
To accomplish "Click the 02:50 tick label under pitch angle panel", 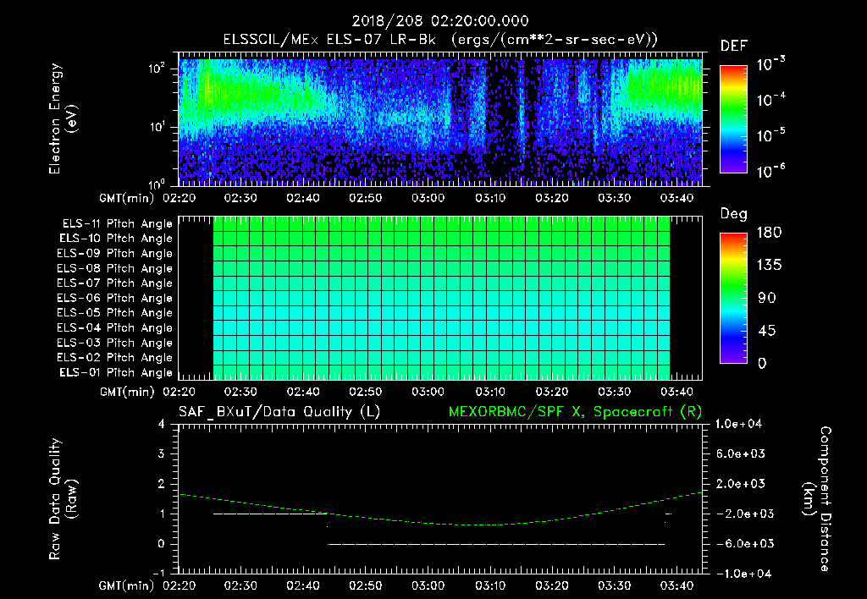I will click(x=365, y=392).
